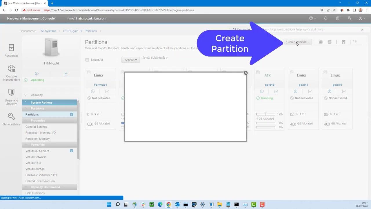Check the gold45 partition checkbox
Screen dimensions: 371x209
[325, 73]
